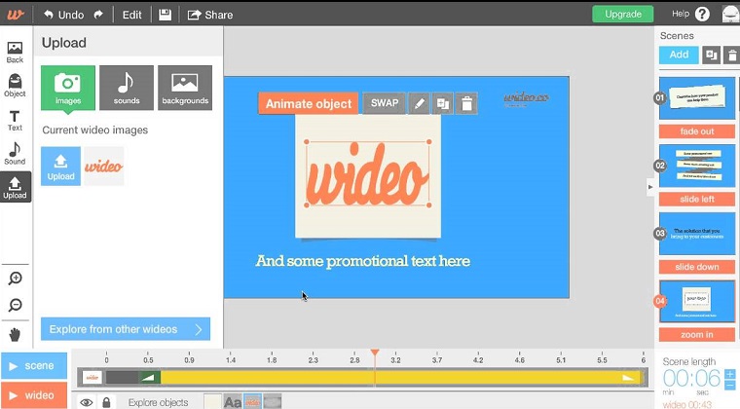Viewport: 740px width, 409px height.
Task: Select the cream card object chip
Action: click(x=212, y=402)
